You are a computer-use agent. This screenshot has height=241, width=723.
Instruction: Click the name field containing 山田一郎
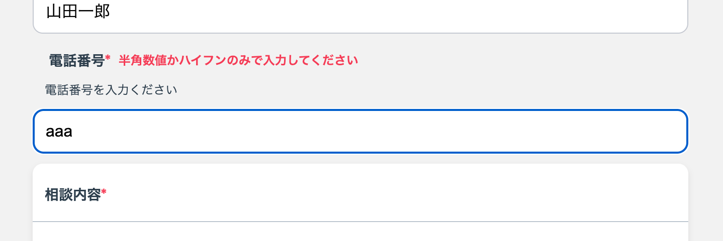360,15
